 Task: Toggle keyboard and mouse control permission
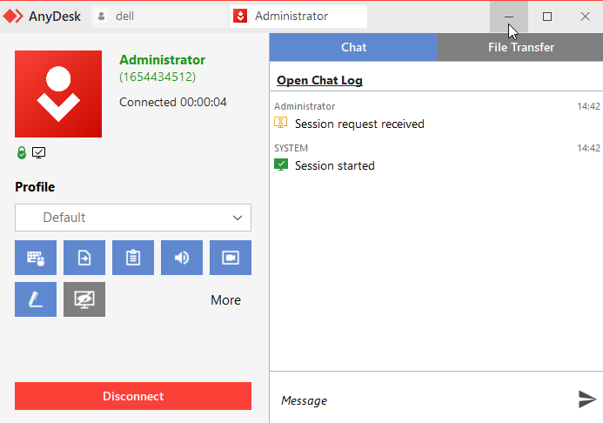(36, 258)
